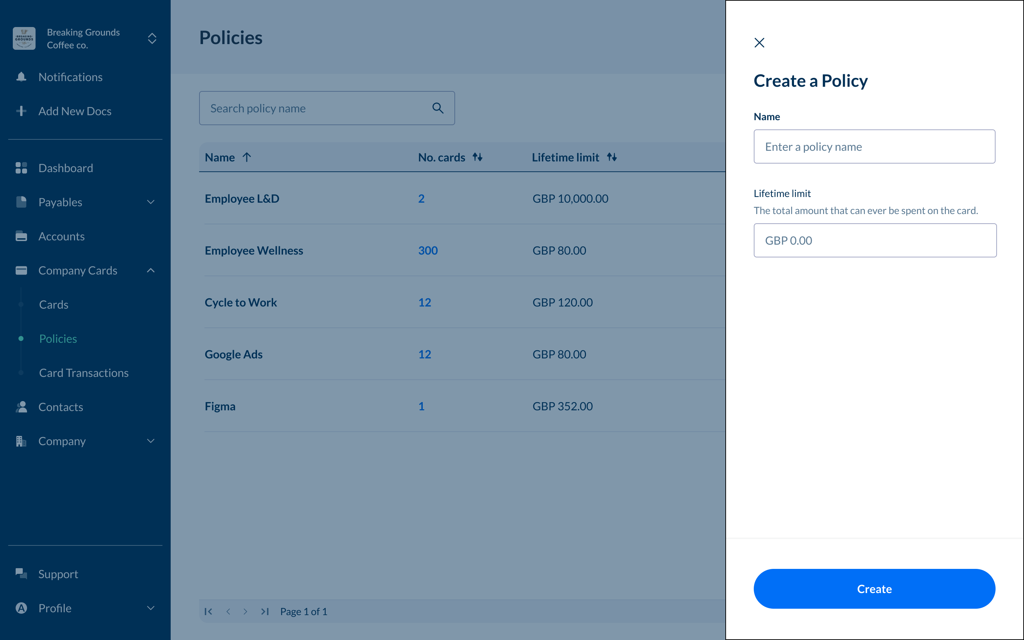The height and width of the screenshot is (640, 1024).
Task: Collapse the Company Cards chevron
Action: pyautogui.click(x=151, y=270)
